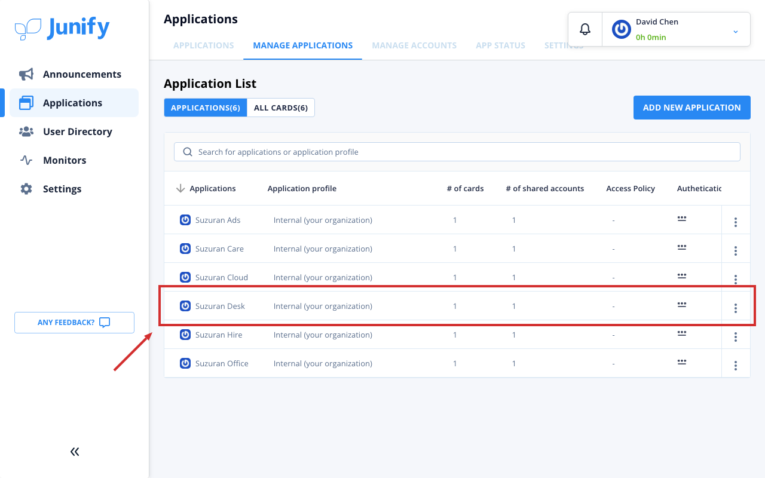Open three-dot menu for Suzuran Hire

click(x=736, y=337)
